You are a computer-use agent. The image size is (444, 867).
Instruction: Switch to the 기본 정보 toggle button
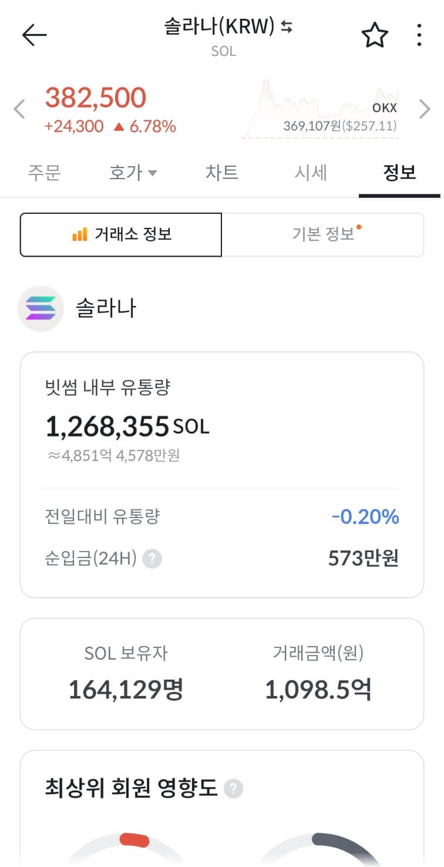click(323, 235)
